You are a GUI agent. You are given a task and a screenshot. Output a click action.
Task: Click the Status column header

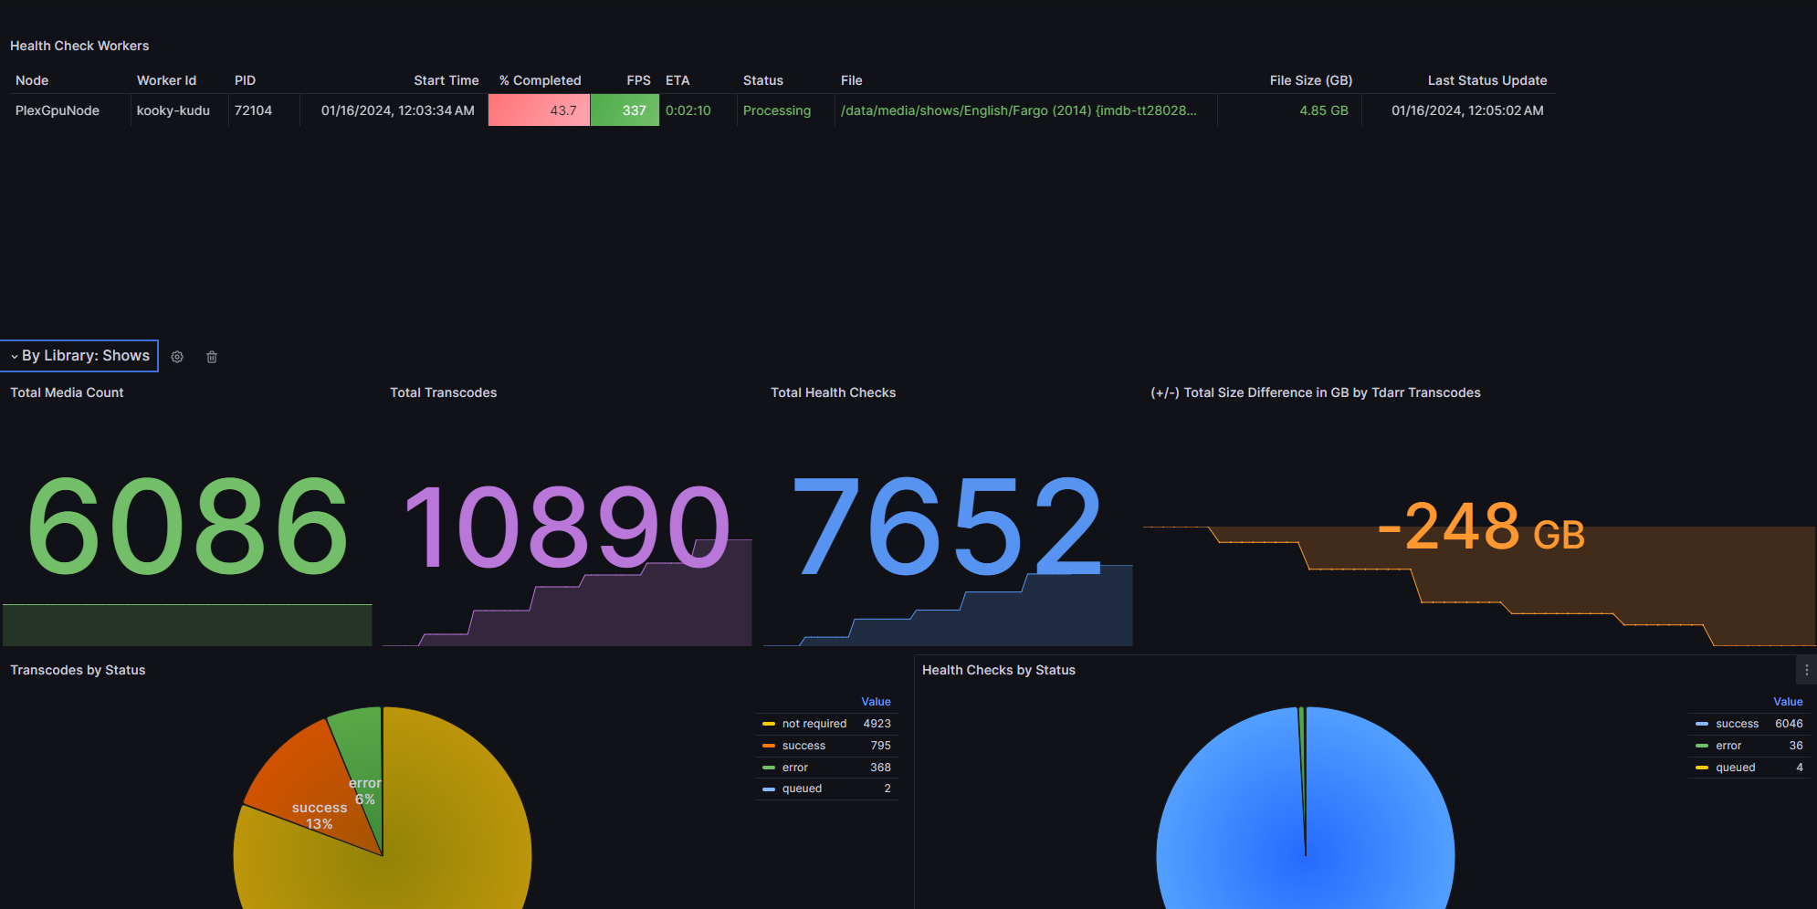coord(763,80)
